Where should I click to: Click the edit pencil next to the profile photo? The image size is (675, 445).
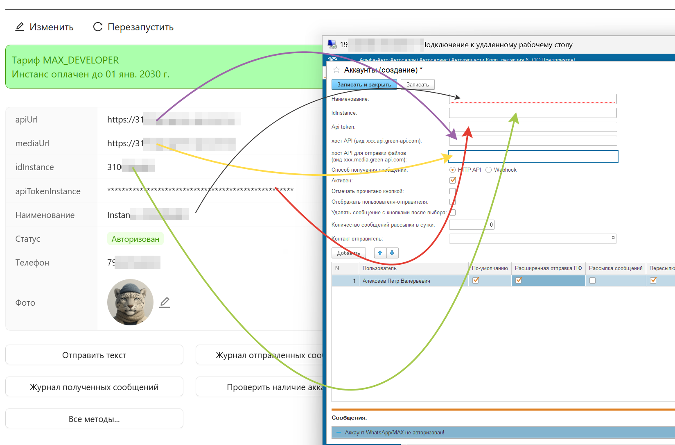pyautogui.click(x=165, y=302)
